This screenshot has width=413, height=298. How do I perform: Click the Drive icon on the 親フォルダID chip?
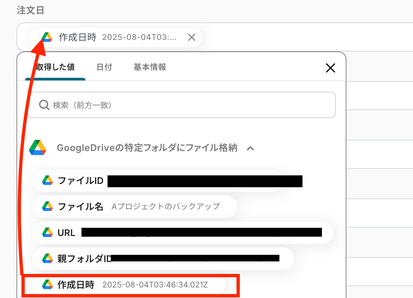[48, 258]
